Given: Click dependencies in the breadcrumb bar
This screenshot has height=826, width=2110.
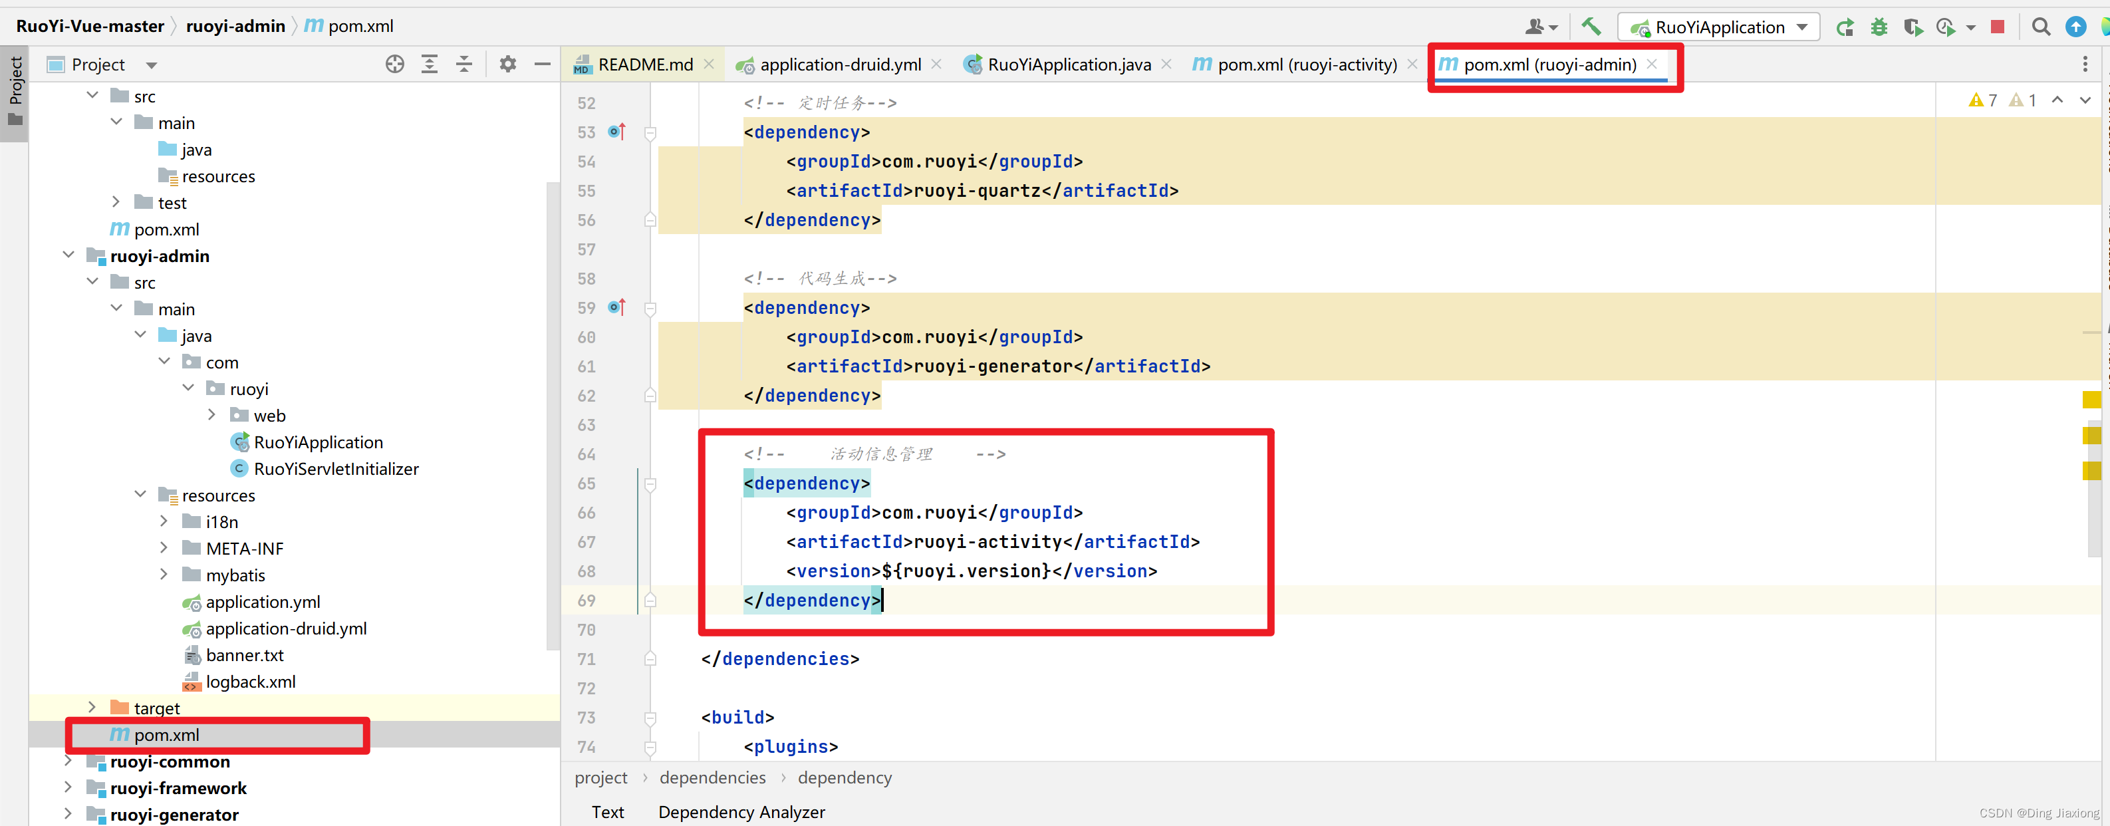Looking at the screenshot, I should click(712, 777).
